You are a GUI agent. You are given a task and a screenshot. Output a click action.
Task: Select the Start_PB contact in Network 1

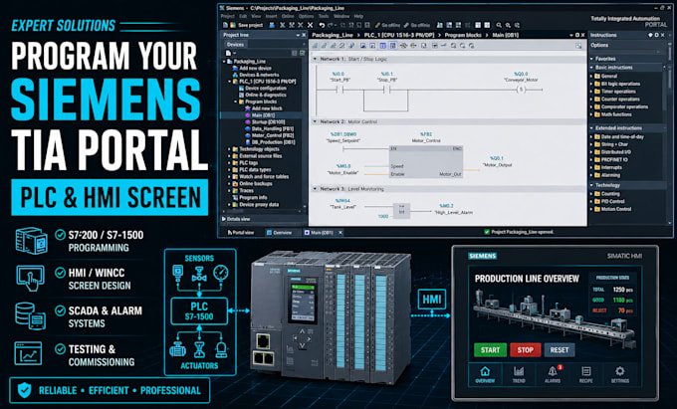(339, 90)
